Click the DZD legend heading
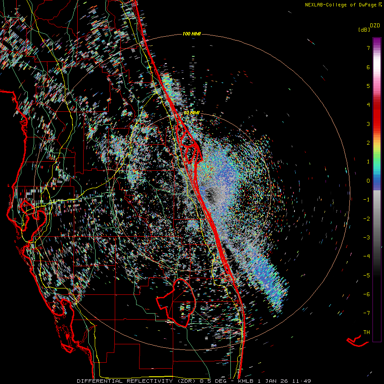The width and height of the screenshot is (384, 384). pos(375,26)
